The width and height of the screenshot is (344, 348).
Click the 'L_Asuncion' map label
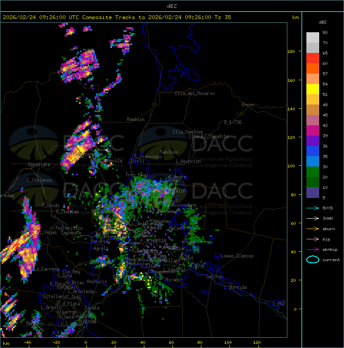tap(188, 161)
